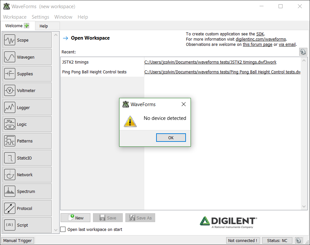310x245 pixels.
Task: Select JSTK2 timings recent entry
Action: coord(75,62)
